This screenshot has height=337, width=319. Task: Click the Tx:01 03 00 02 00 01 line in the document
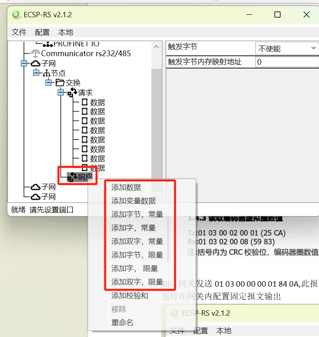tap(236, 233)
